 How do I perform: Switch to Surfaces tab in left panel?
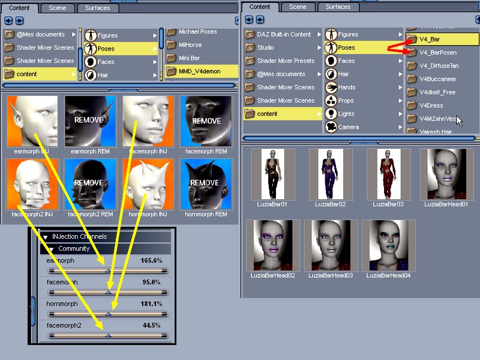tap(97, 8)
